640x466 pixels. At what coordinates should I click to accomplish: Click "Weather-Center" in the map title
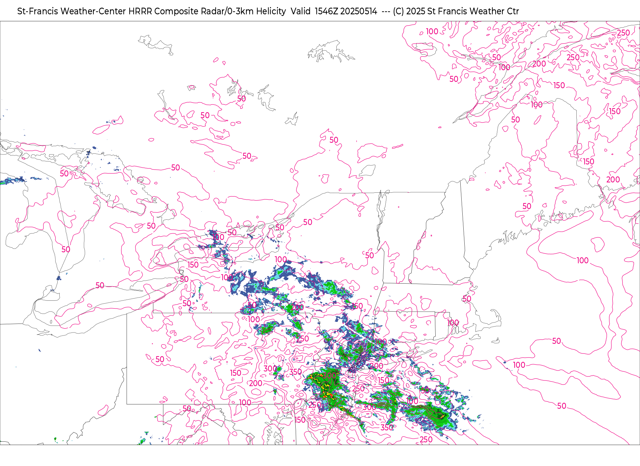click(x=94, y=11)
